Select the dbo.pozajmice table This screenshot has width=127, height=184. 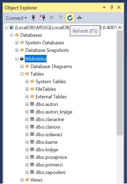pos(51,157)
